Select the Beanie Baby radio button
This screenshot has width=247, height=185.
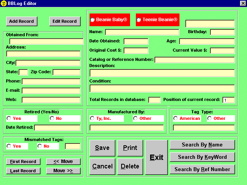tap(92, 20)
